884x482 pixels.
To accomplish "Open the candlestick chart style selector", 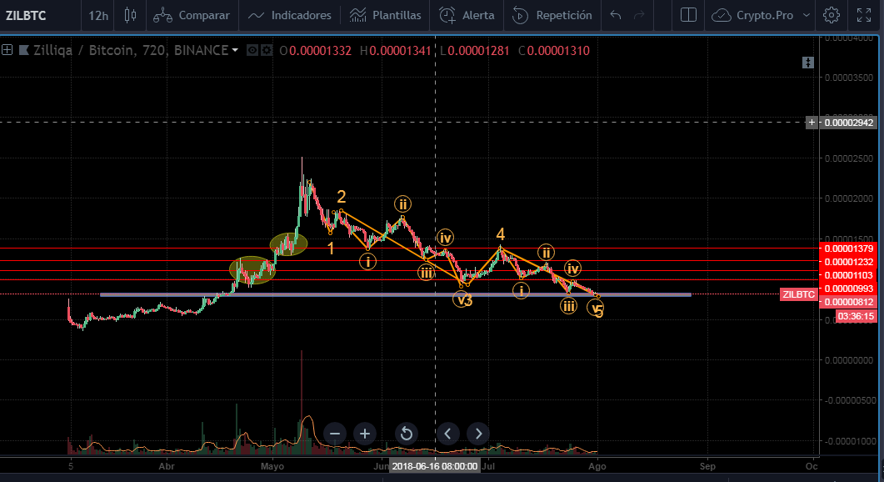I will (130, 15).
